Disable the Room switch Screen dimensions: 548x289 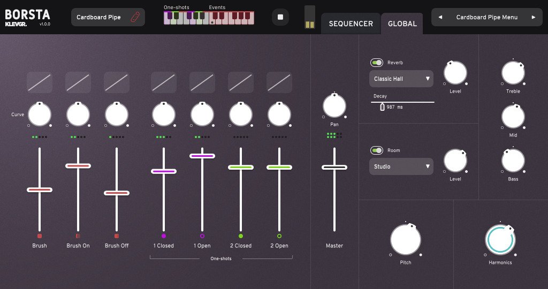pyautogui.click(x=377, y=150)
